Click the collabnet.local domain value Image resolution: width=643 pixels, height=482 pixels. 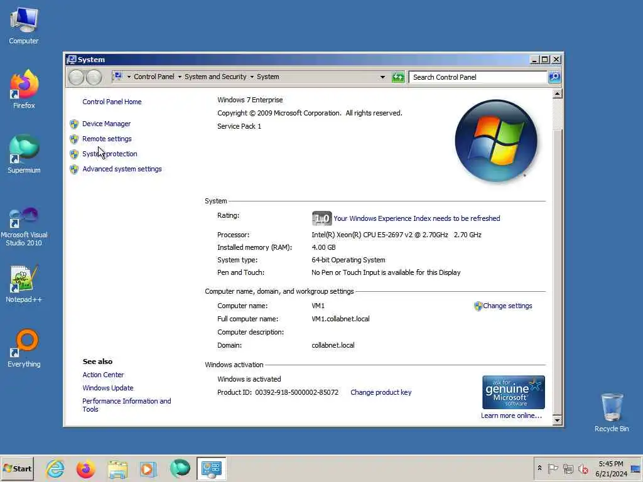coord(333,345)
